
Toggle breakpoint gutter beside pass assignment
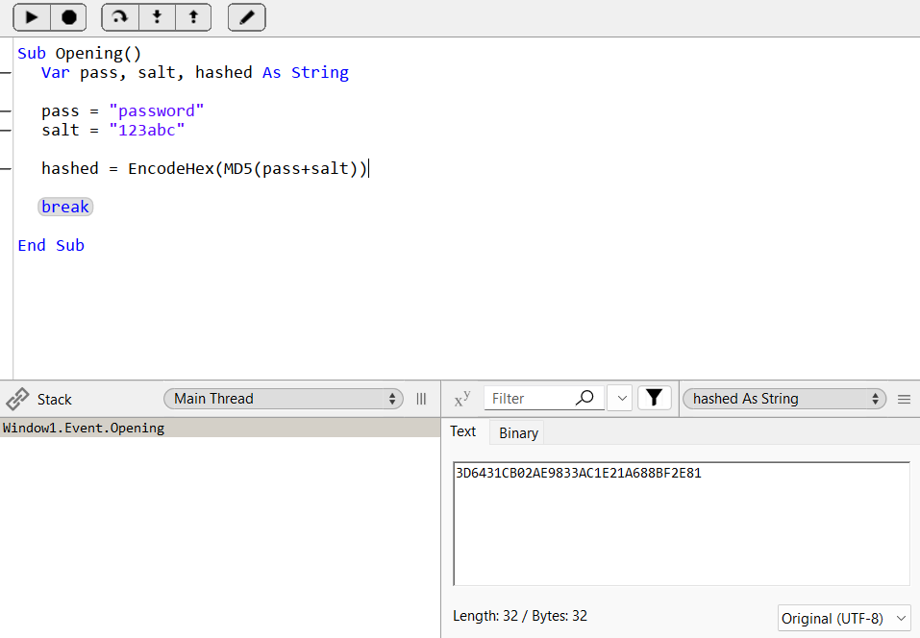[6, 110]
